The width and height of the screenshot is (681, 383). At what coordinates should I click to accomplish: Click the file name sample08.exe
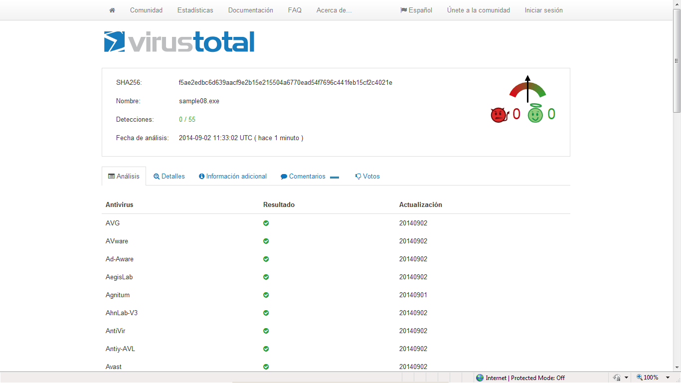tap(199, 101)
